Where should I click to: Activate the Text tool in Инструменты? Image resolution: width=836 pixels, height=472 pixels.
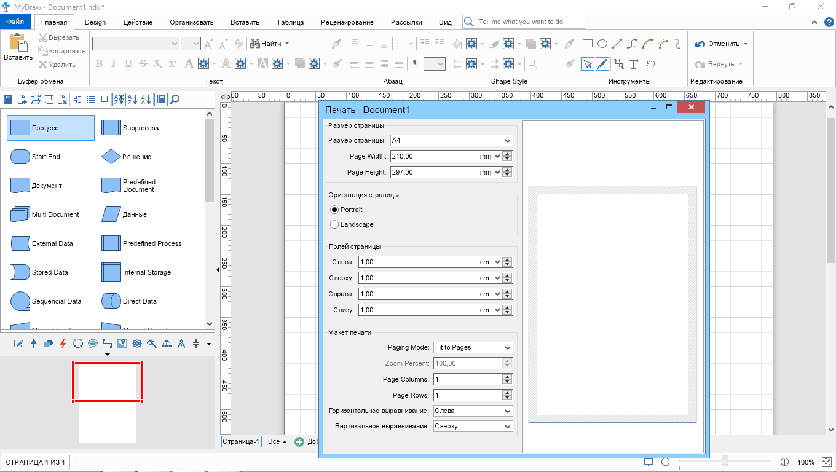pos(633,64)
